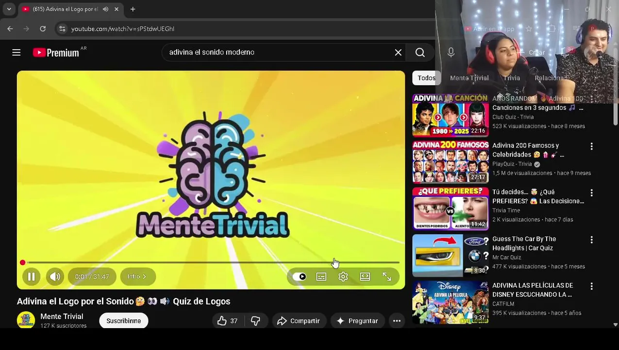Open player settings gear
The image size is (619, 350).
tap(343, 277)
